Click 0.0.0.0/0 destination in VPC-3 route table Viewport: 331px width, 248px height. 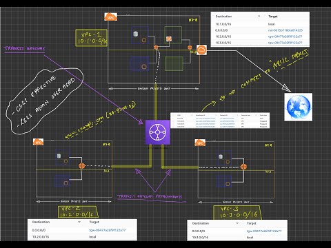tap(199, 231)
